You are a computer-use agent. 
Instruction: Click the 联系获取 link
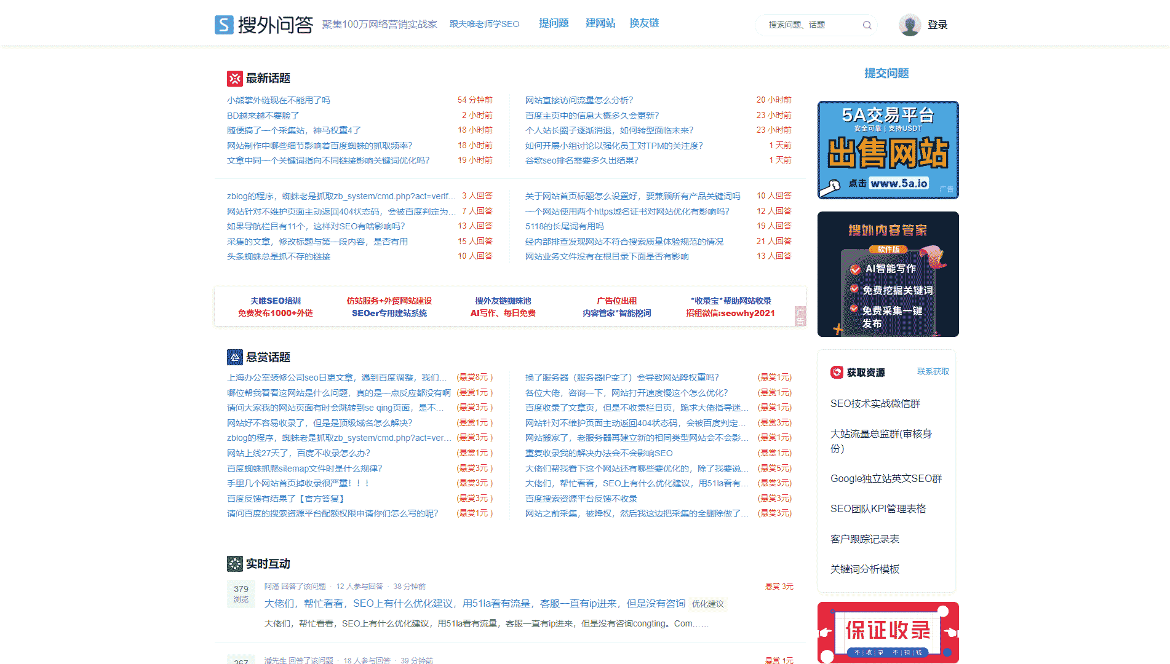[x=933, y=371]
